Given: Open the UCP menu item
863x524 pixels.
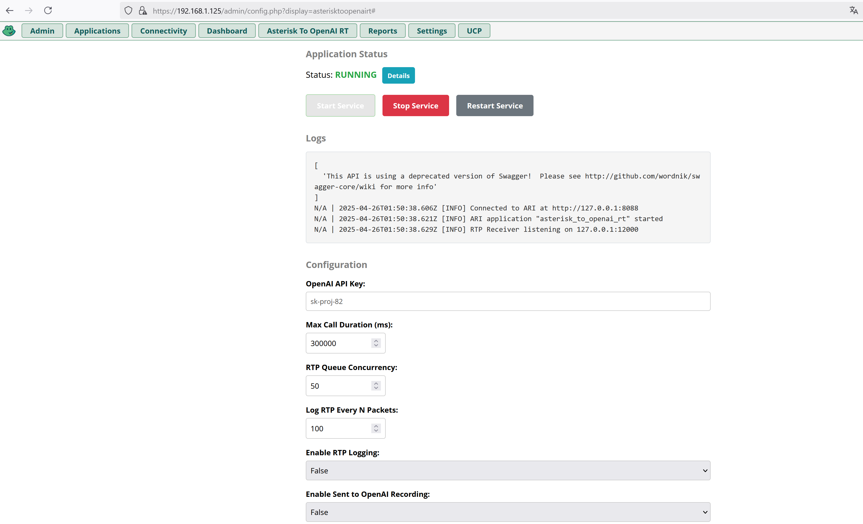Looking at the screenshot, I should (474, 31).
